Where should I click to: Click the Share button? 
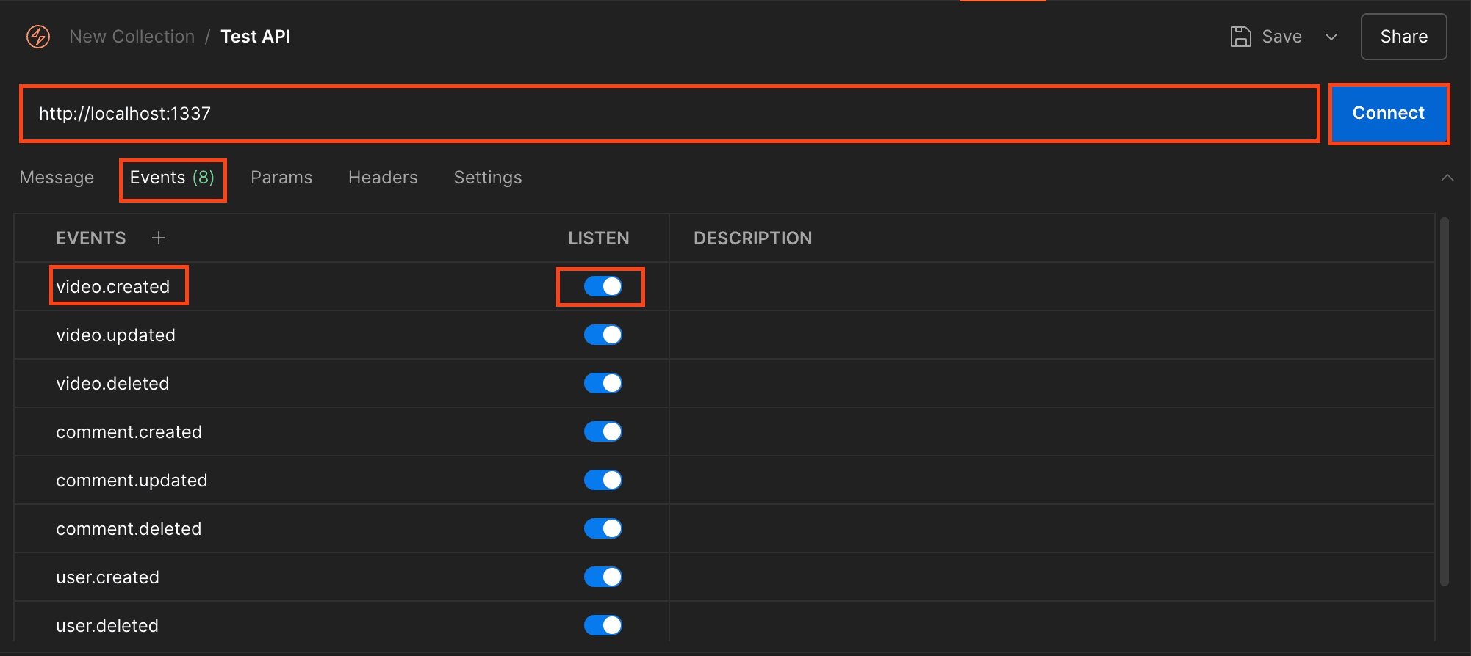(1403, 37)
